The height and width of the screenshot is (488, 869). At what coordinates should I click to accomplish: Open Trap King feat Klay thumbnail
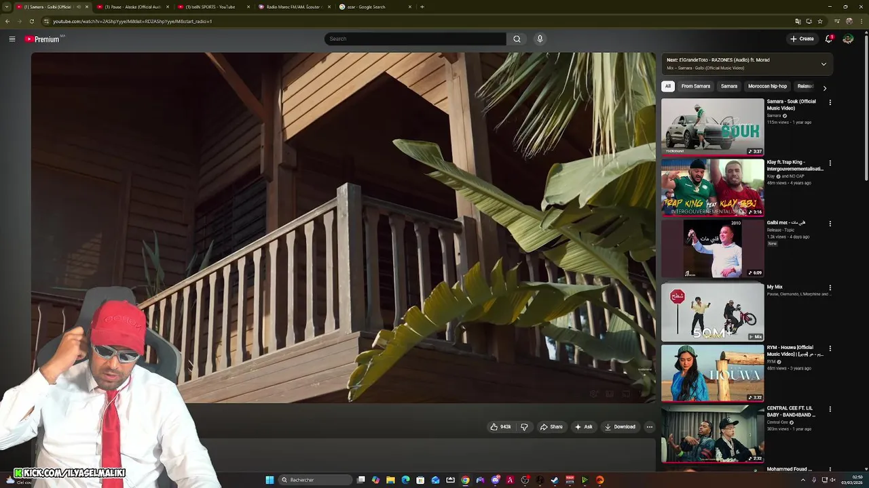tap(713, 188)
